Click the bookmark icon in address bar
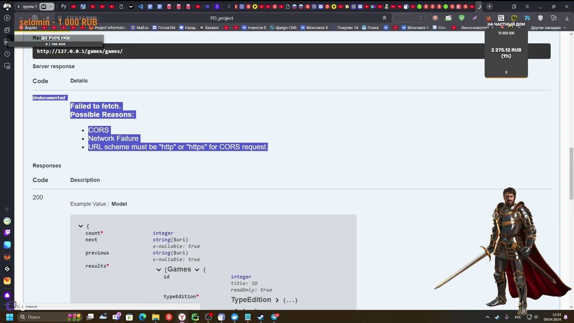 click(384, 18)
